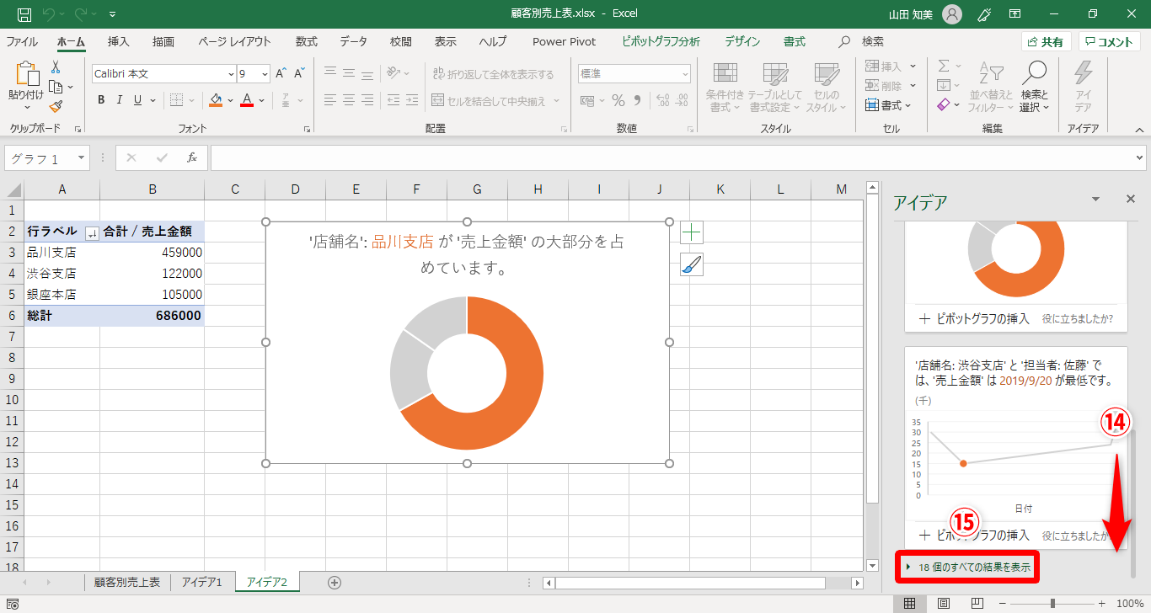
Task: Open the Borders tool in the font group
Action: point(176,100)
